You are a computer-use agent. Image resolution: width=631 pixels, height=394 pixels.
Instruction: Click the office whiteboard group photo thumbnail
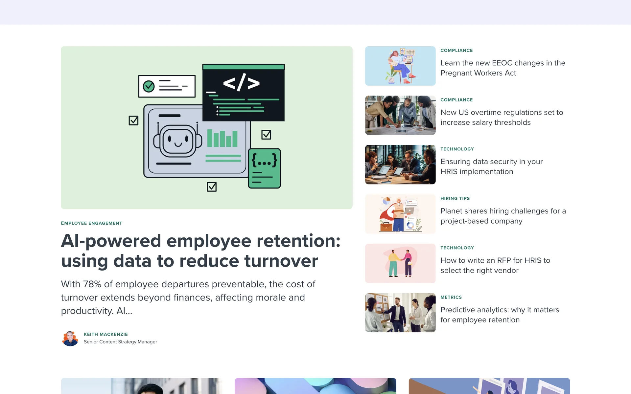tap(400, 313)
